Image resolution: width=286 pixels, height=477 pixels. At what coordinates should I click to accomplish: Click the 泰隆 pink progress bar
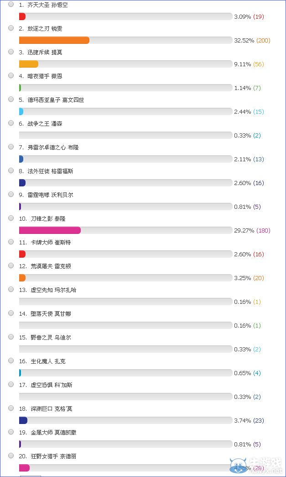pos(49,230)
